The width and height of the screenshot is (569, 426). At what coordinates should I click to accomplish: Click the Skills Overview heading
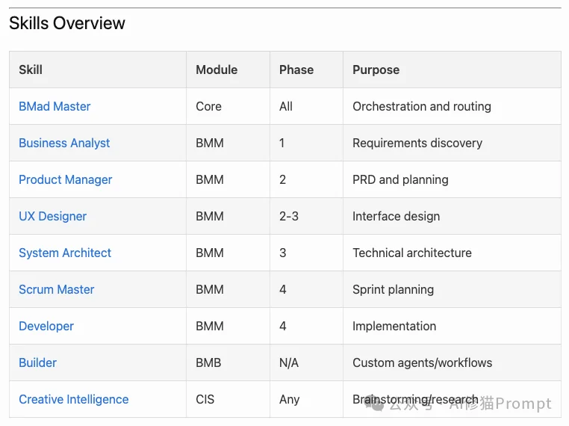point(67,23)
